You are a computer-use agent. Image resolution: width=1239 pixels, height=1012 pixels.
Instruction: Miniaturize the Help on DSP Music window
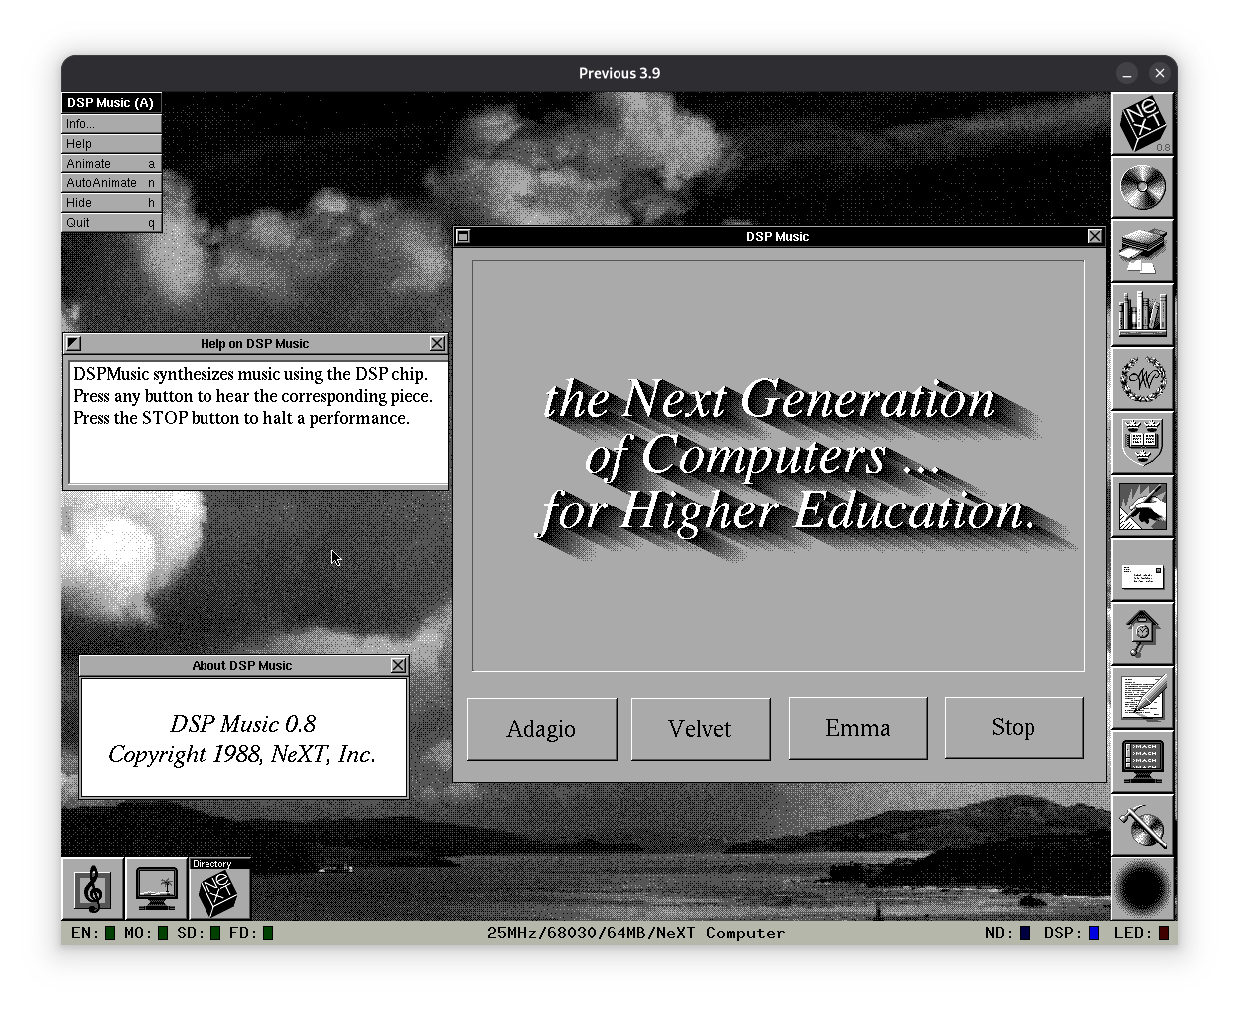click(x=73, y=343)
